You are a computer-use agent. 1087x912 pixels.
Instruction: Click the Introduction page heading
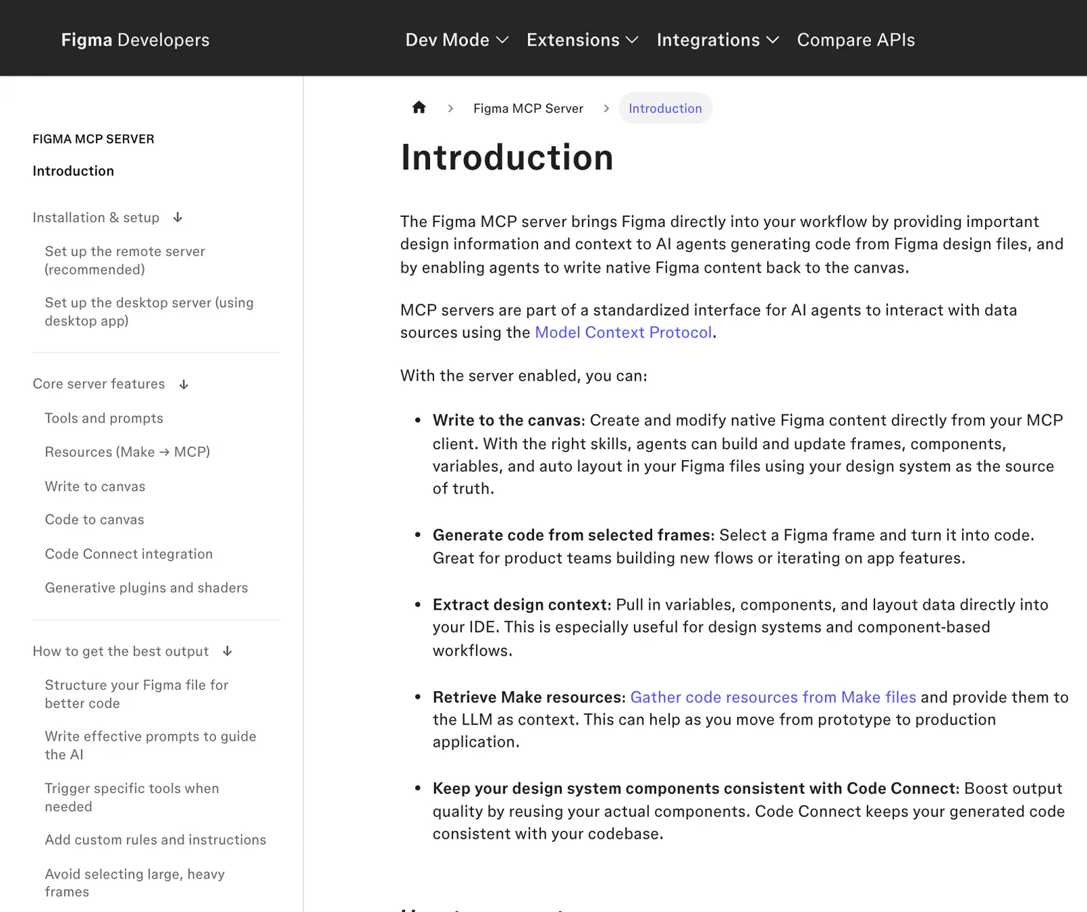point(507,158)
